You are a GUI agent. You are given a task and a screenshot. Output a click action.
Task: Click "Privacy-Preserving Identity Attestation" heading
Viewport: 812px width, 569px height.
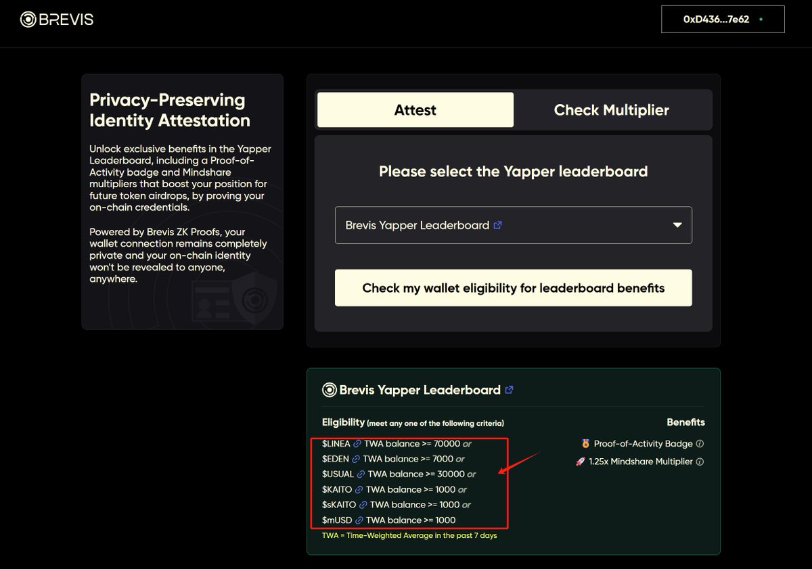(x=170, y=110)
